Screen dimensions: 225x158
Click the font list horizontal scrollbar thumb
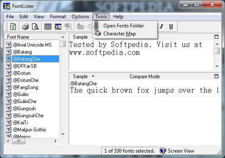tap(19, 141)
